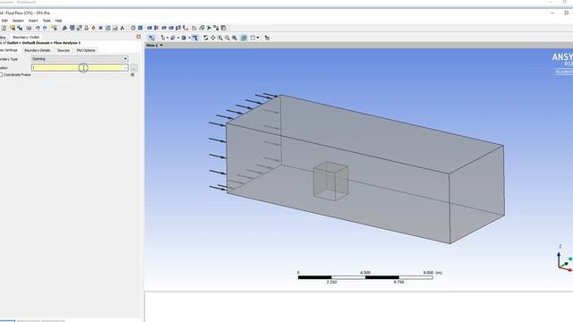Click the viewport layout square icon
573x322 pixels.
(252, 38)
